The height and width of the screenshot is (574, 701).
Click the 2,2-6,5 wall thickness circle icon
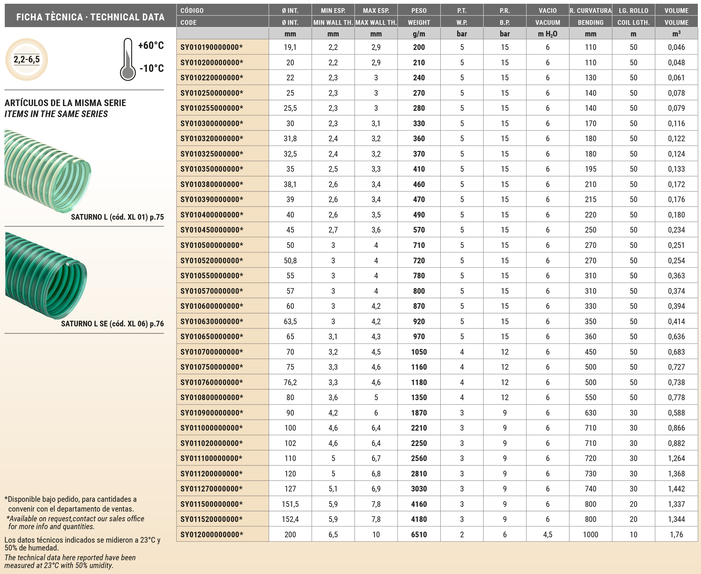point(26,60)
